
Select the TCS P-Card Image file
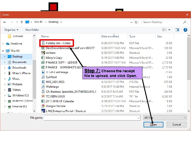[57, 72]
